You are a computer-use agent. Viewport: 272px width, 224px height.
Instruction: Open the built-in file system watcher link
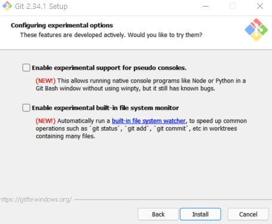pos(149,121)
